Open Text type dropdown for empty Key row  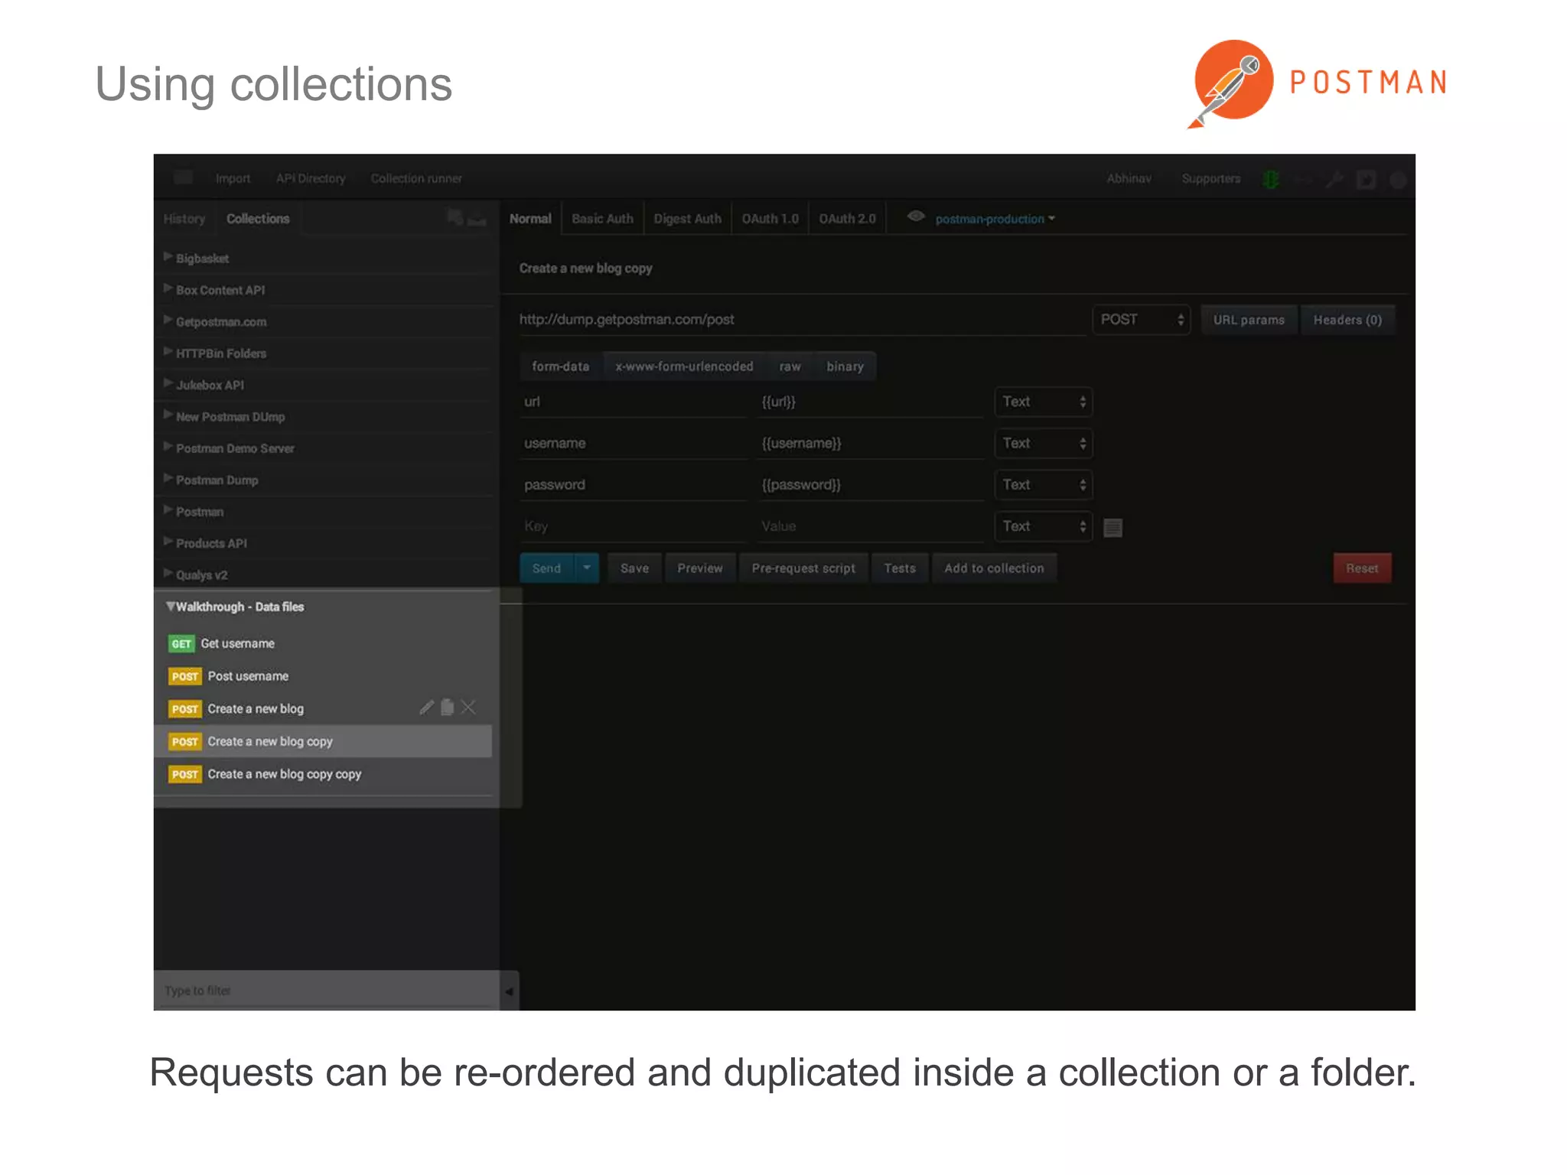coord(1043,526)
